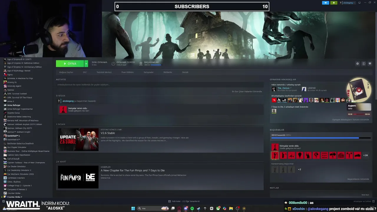Image resolution: width=377 pixels, height=212 pixels.
Task: Open Discord from the taskbar
Action: (x=186, y=208)
